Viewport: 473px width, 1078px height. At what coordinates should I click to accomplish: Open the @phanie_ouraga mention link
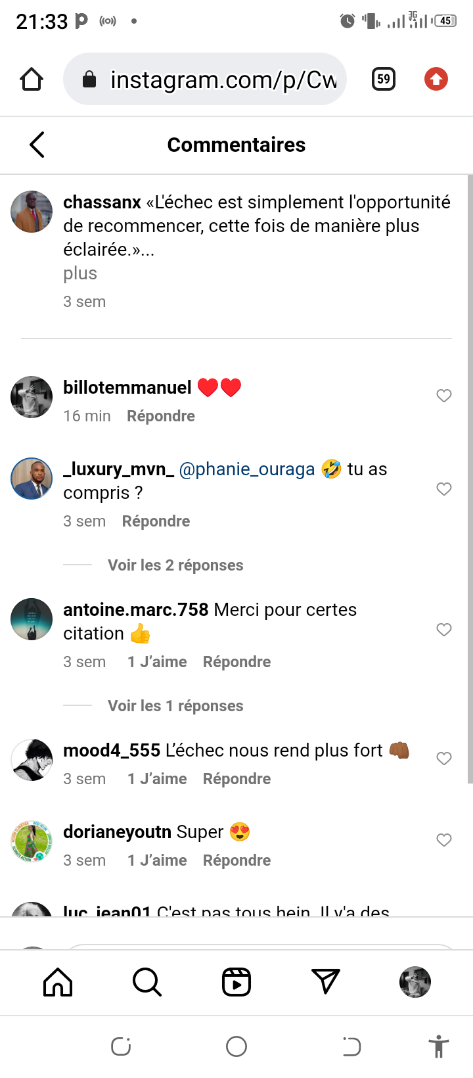[247, 469]
